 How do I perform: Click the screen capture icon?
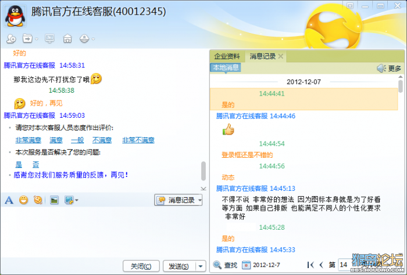(x=69, y=200)
